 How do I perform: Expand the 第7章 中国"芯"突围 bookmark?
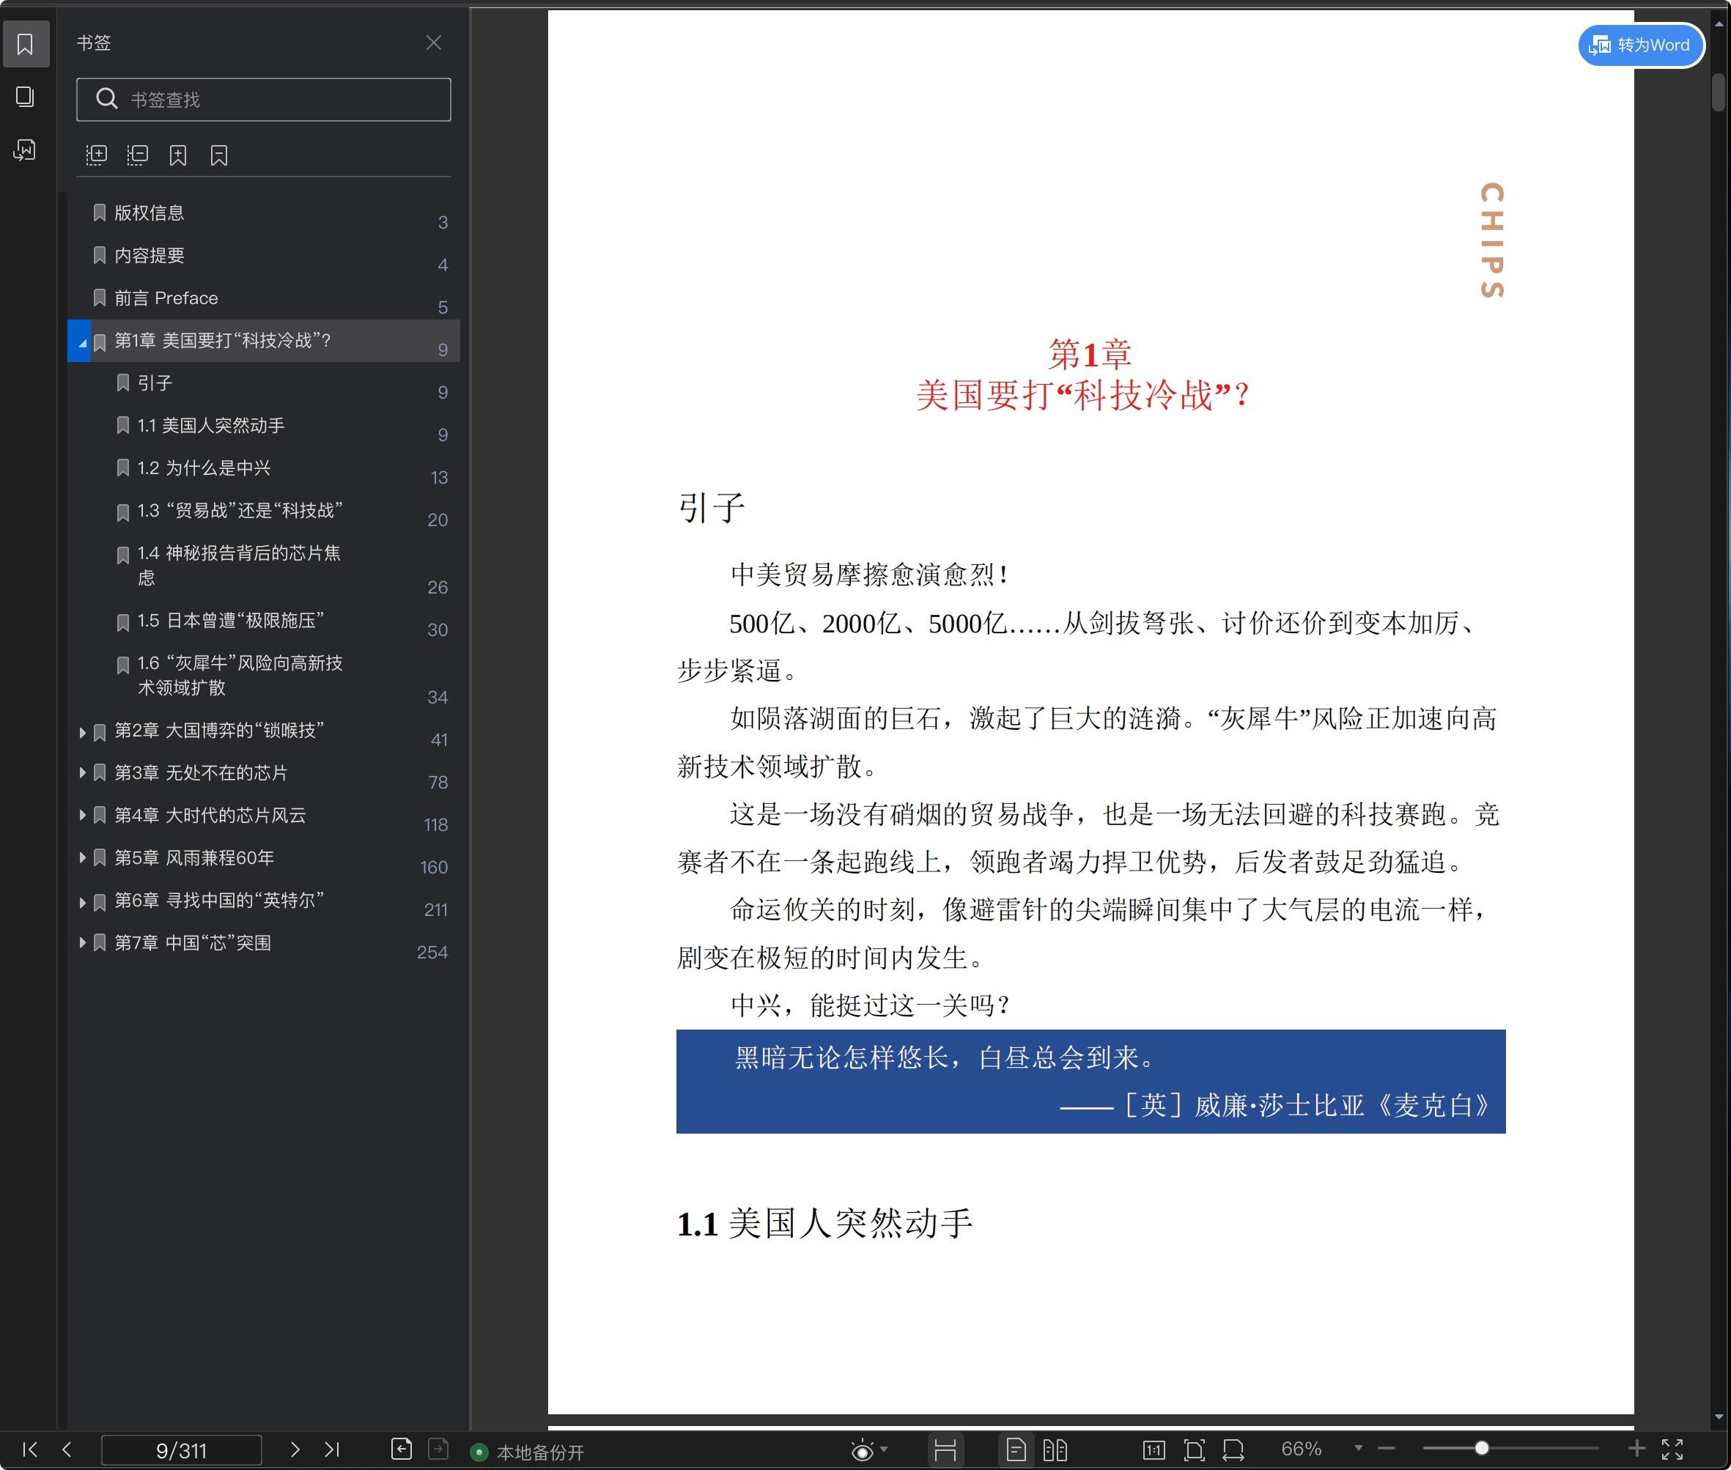point(83,943)
